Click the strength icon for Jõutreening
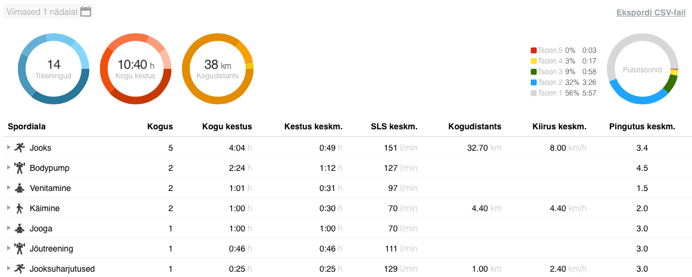The width and height of the screenshot is (692, 277). click(x=20, y=249)
